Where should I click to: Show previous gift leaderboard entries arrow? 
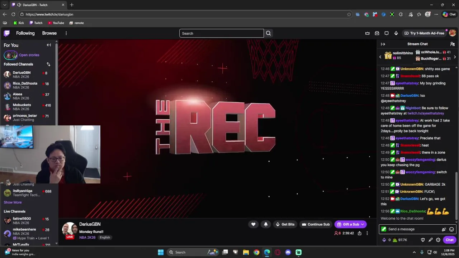(380, 57)
